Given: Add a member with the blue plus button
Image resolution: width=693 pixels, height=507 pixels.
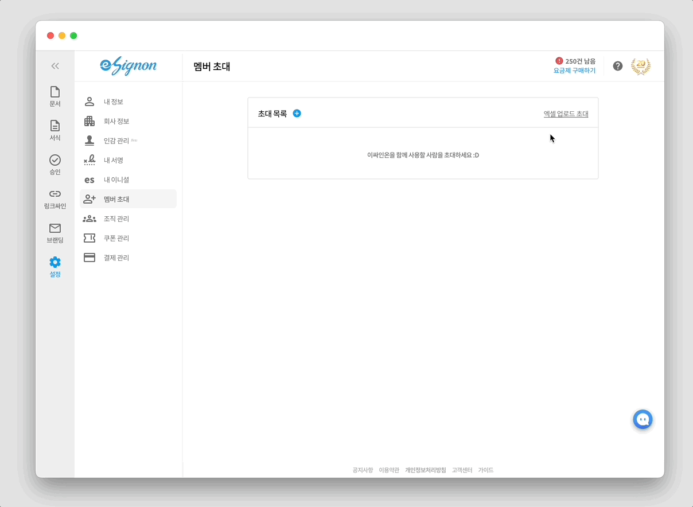Looking at the screenshot, I should [x=297, y=114].
